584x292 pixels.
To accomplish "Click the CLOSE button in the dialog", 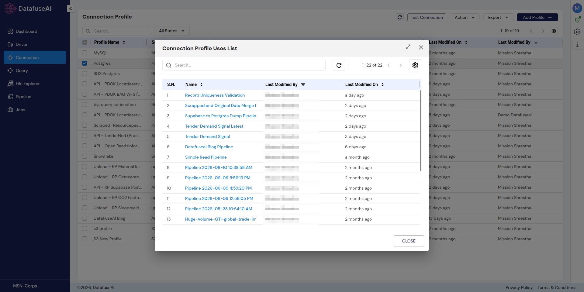I will pos(409,241).
